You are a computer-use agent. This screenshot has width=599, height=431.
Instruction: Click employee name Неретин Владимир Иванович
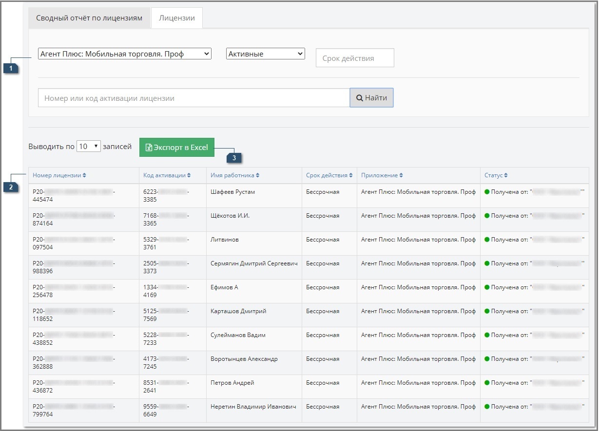(253, 407)
